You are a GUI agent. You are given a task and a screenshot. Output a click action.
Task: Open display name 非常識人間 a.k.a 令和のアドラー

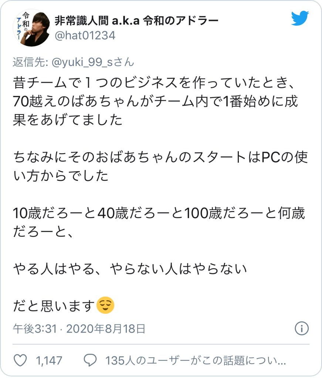point(136,21)
